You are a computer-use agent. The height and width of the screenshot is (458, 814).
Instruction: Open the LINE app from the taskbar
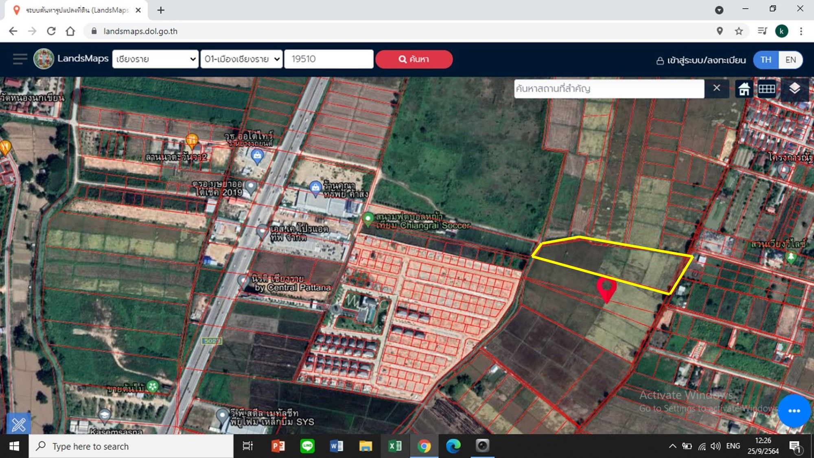307,446
